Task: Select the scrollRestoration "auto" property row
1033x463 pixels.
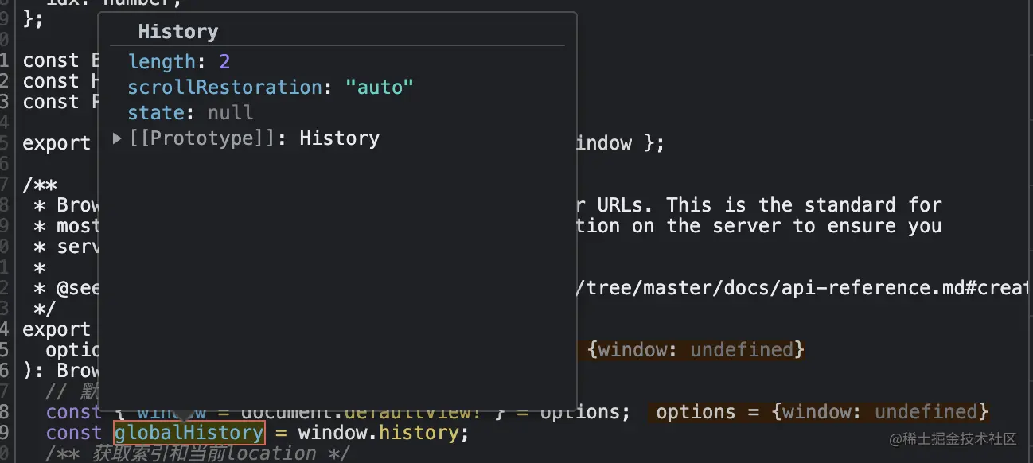Action: click(271, 88)
